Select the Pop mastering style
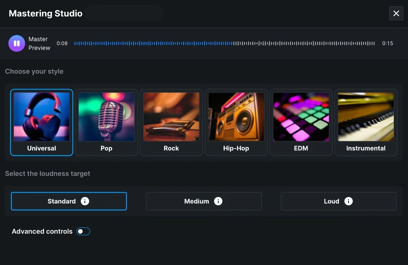This screenshot has height=265, width=408. [106, 122]
